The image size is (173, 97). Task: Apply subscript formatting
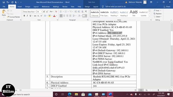point(38,16)
